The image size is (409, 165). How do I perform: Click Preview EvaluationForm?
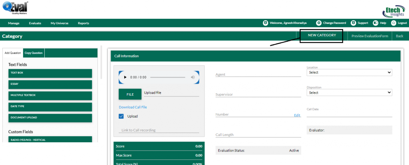coord(369,36)
